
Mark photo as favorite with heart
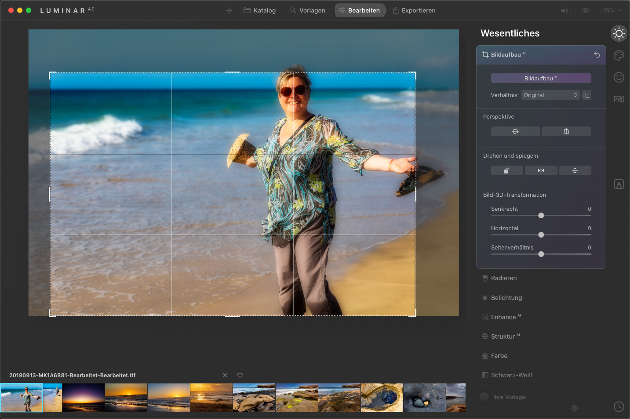[240, 375]
